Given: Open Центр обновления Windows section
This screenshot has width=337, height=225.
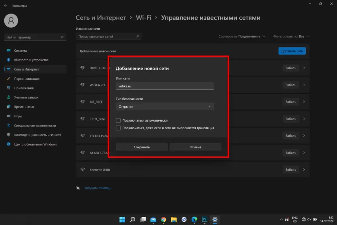Looking at the screenshot, I should coord(35,144).
